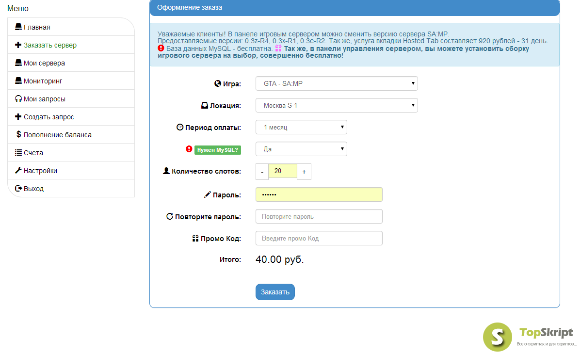Click the Пароль password field
This screenshot has width=581, height=355.
[x=319, y=194]
